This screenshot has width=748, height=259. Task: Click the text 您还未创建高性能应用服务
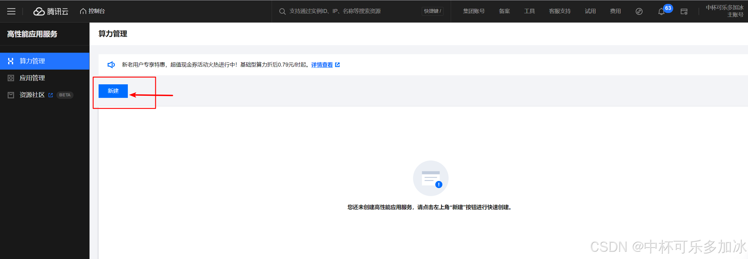380,207
